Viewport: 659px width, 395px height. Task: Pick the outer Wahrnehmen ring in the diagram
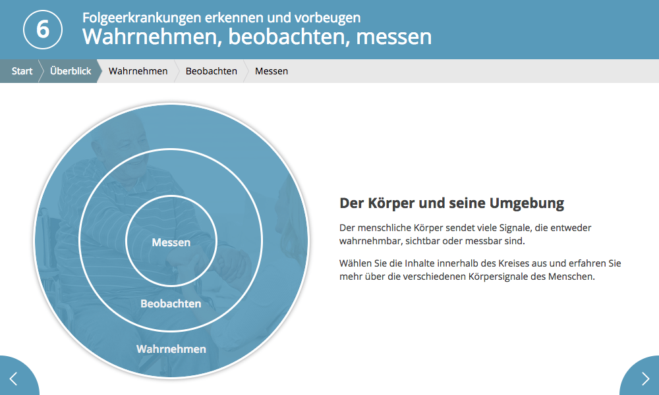pos(171,349)
